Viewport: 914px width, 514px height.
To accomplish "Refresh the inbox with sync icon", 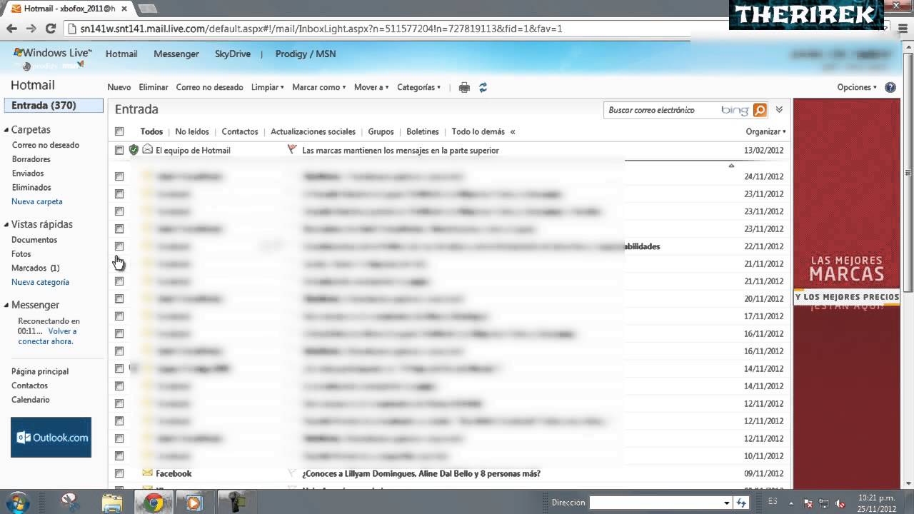I will pyautogui.click(x=483, y=87).
